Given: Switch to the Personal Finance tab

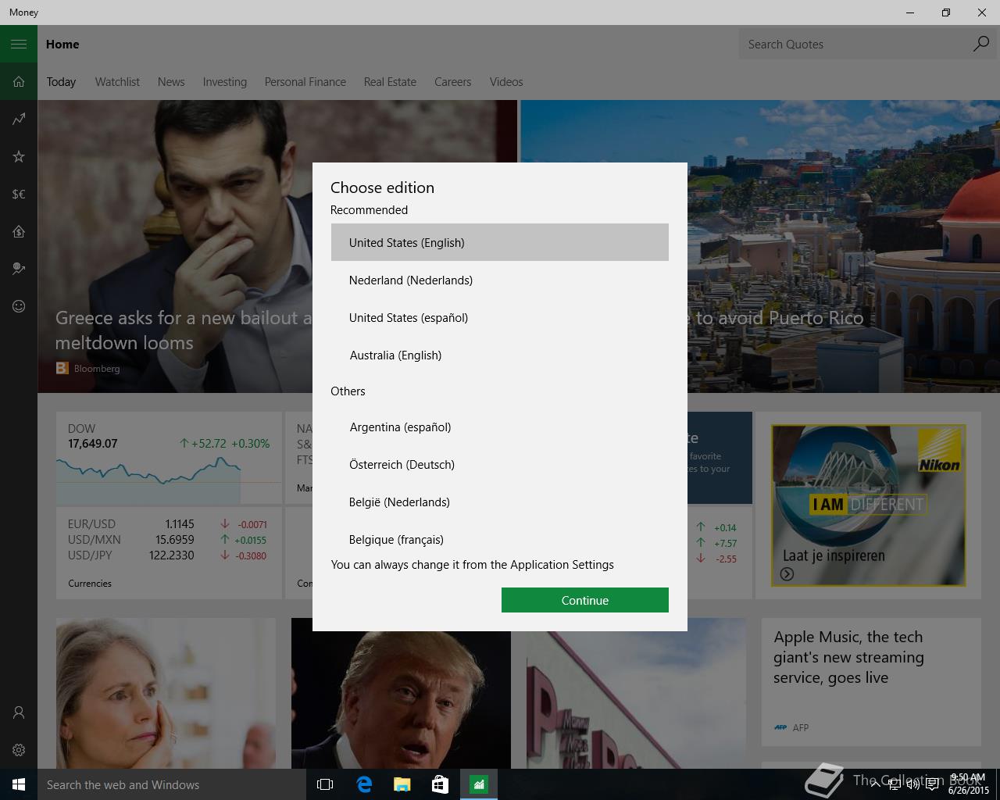Looking at the screenshot, I should (305, 82).
